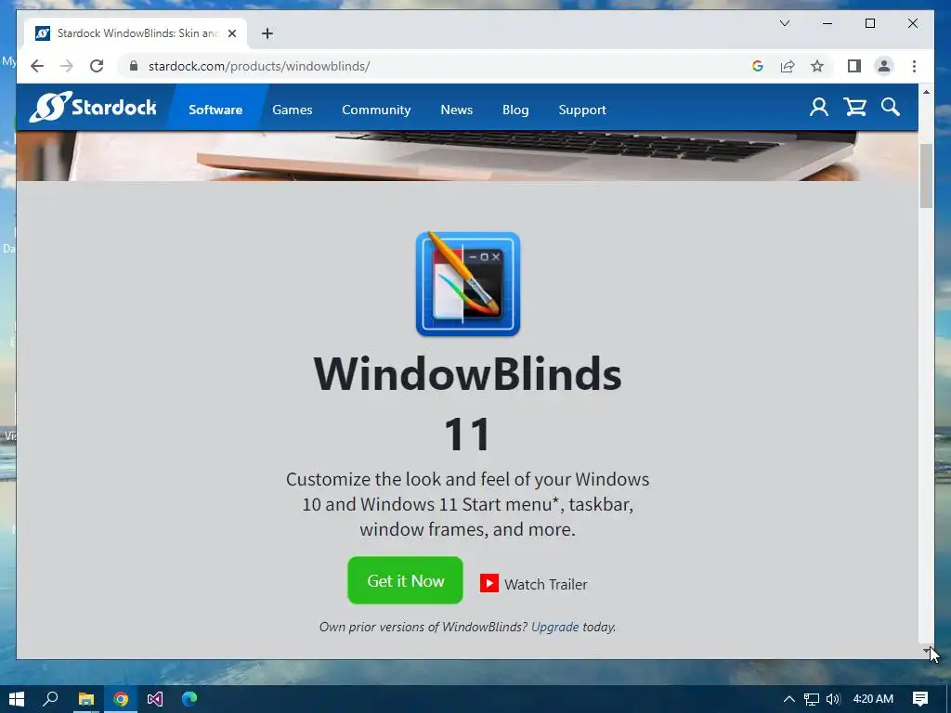Select the Stardock WindowBlinds browser tab

pyautogui.click(x=136, y=33)
